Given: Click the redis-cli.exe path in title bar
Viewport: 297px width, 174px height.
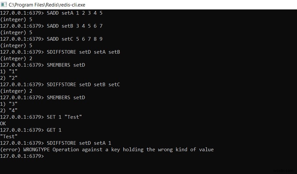Looking at the screenshot, I should point(47,5).
